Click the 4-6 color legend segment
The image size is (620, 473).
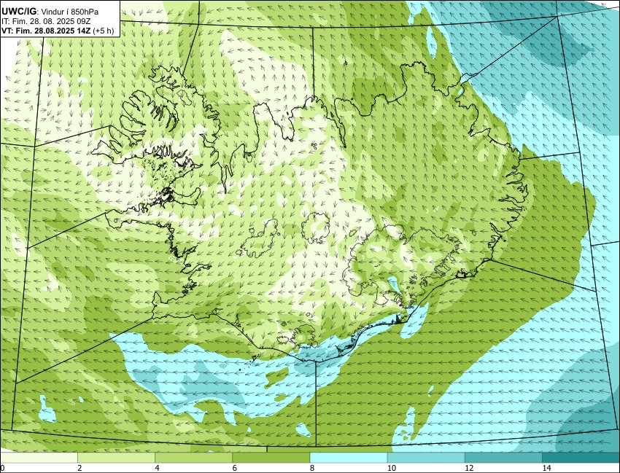click(193, 458)
